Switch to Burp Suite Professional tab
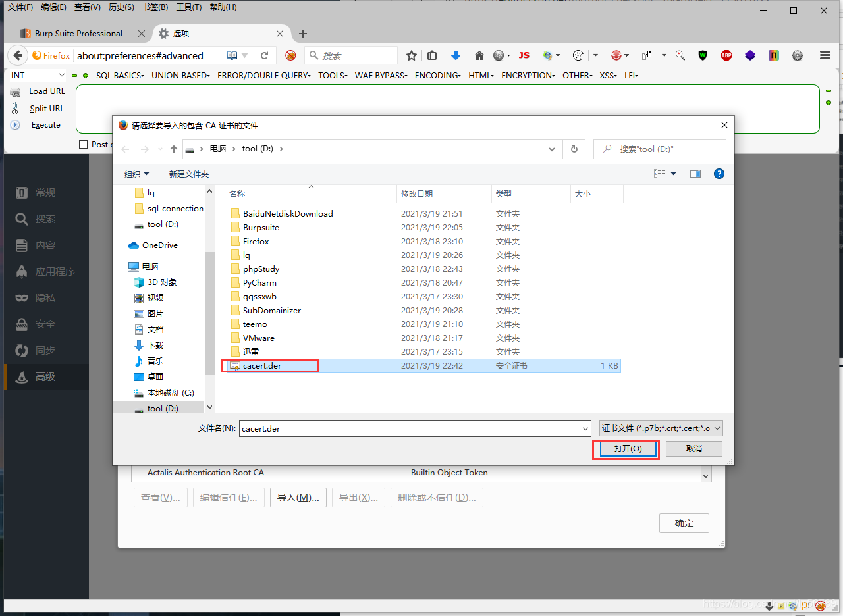The width and height of the screenshot is (843, 616). click(78, 34)
